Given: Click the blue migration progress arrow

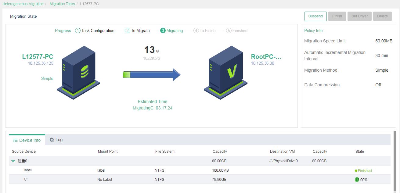Looking at the screenshot, I should 152,75.
